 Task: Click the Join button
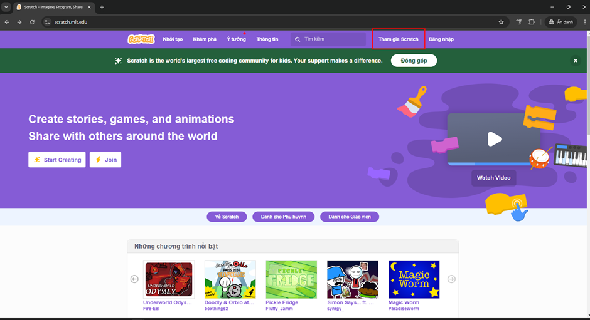tap(105, 160)
